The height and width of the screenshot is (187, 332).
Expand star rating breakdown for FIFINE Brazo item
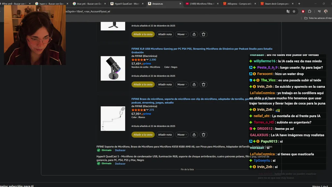147,110
